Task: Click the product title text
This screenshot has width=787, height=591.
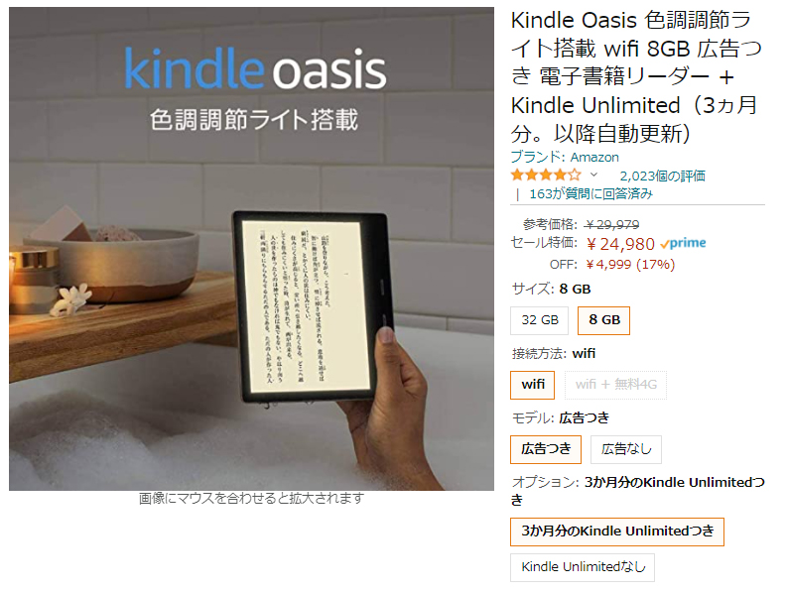Action: (x=636, y=76)
